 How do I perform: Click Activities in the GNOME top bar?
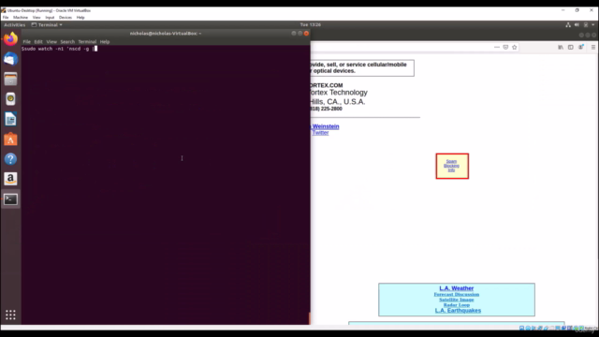point(15,25)
